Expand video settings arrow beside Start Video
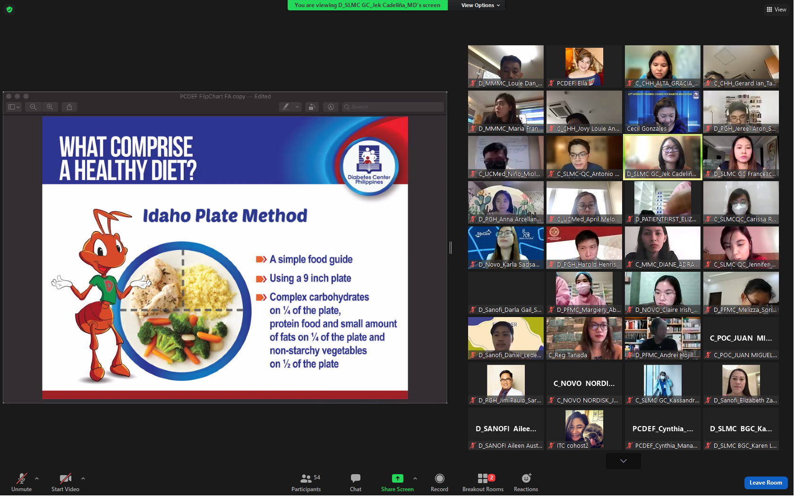Viewport: 803px width, 502px height. point(83,478)
